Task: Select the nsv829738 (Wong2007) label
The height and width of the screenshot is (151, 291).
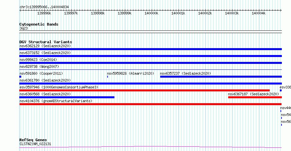Action: click(x=39, y=66)
